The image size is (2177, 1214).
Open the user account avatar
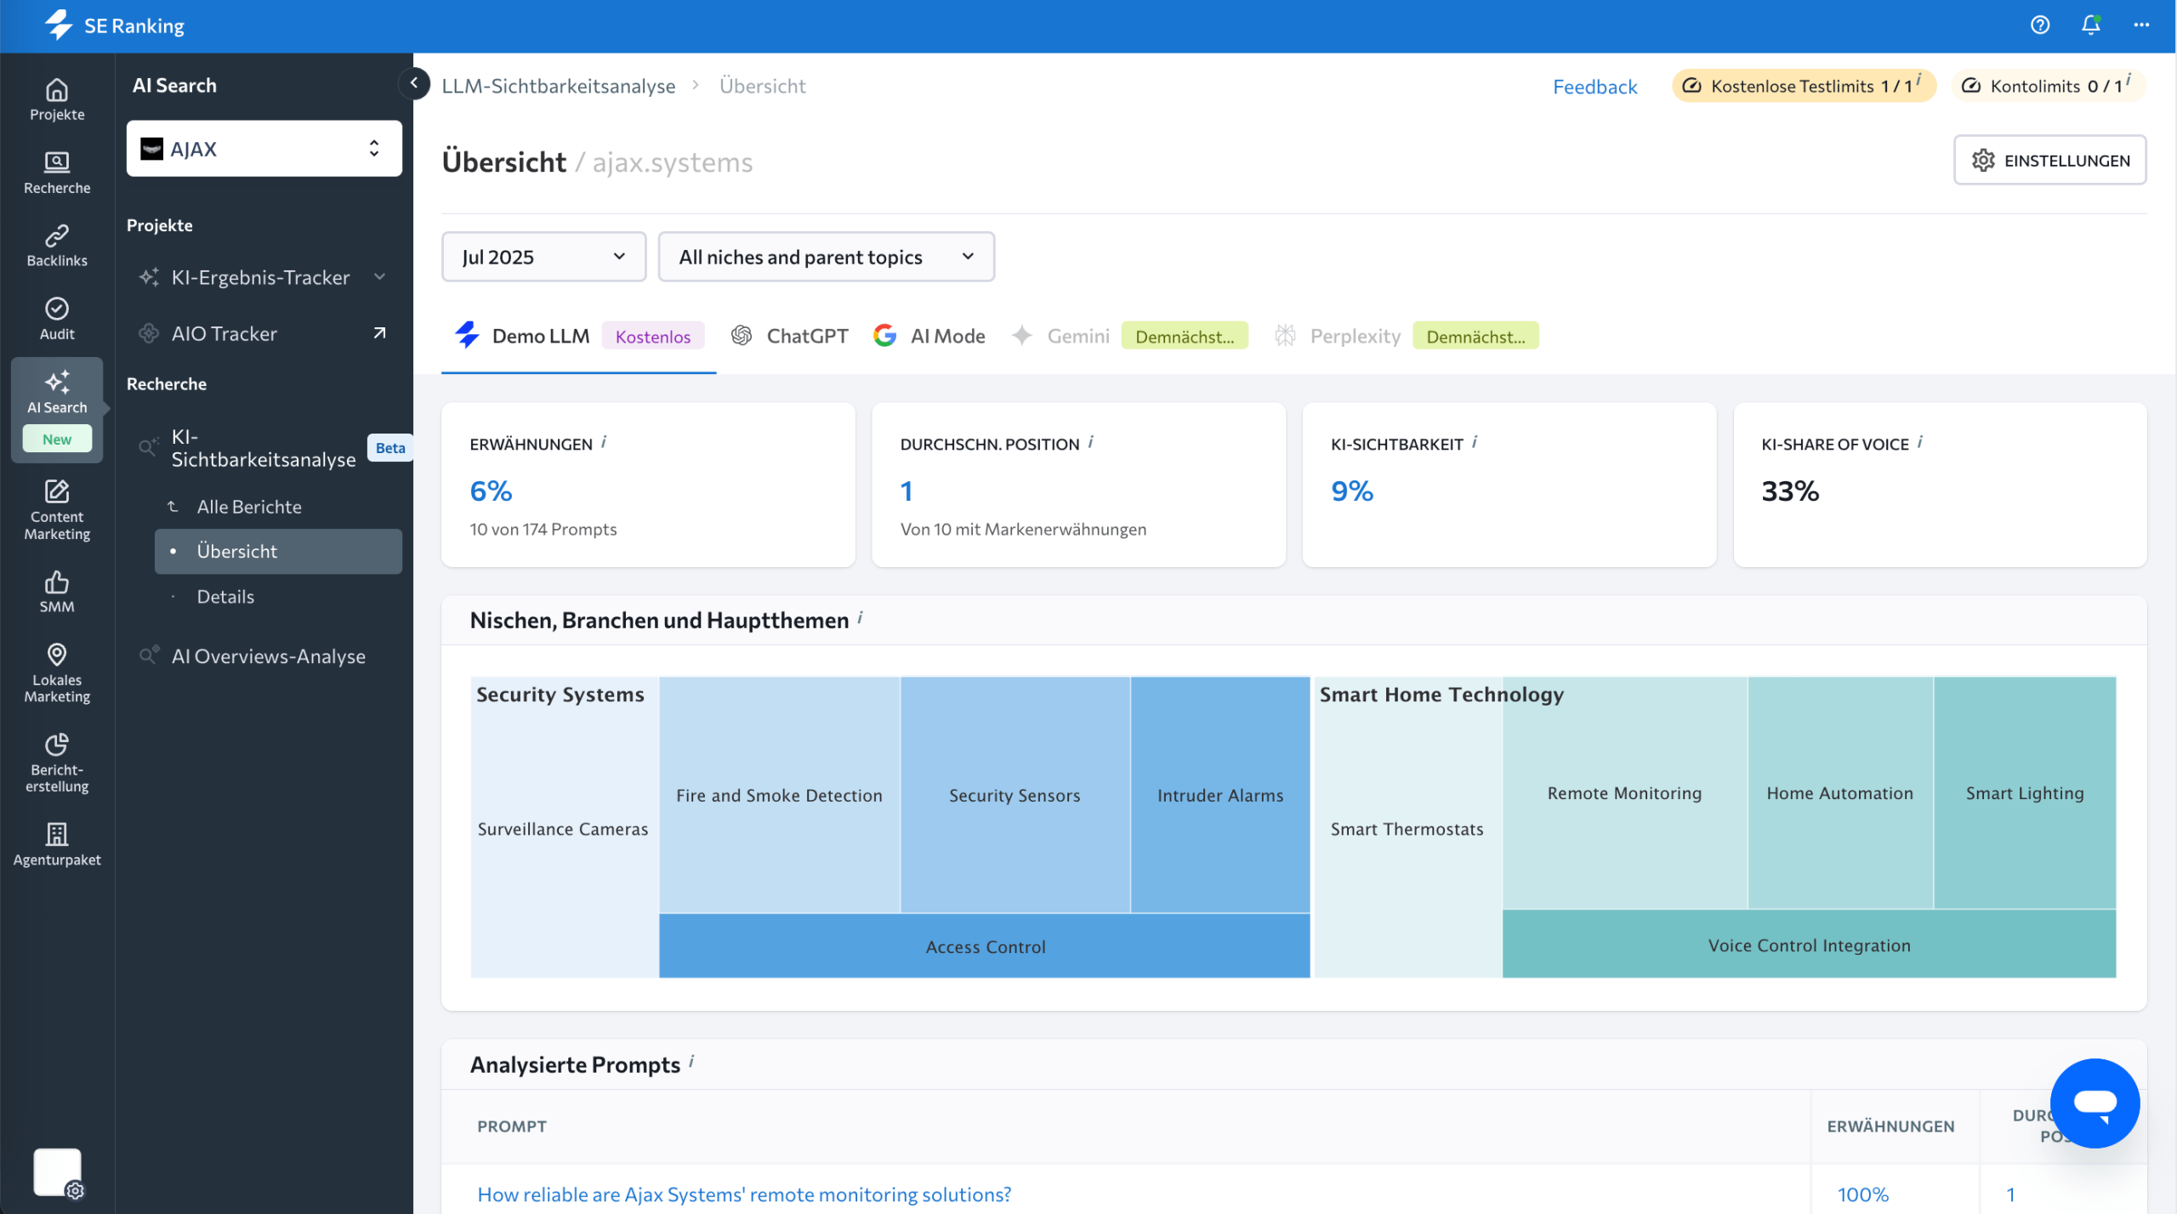57,1173
